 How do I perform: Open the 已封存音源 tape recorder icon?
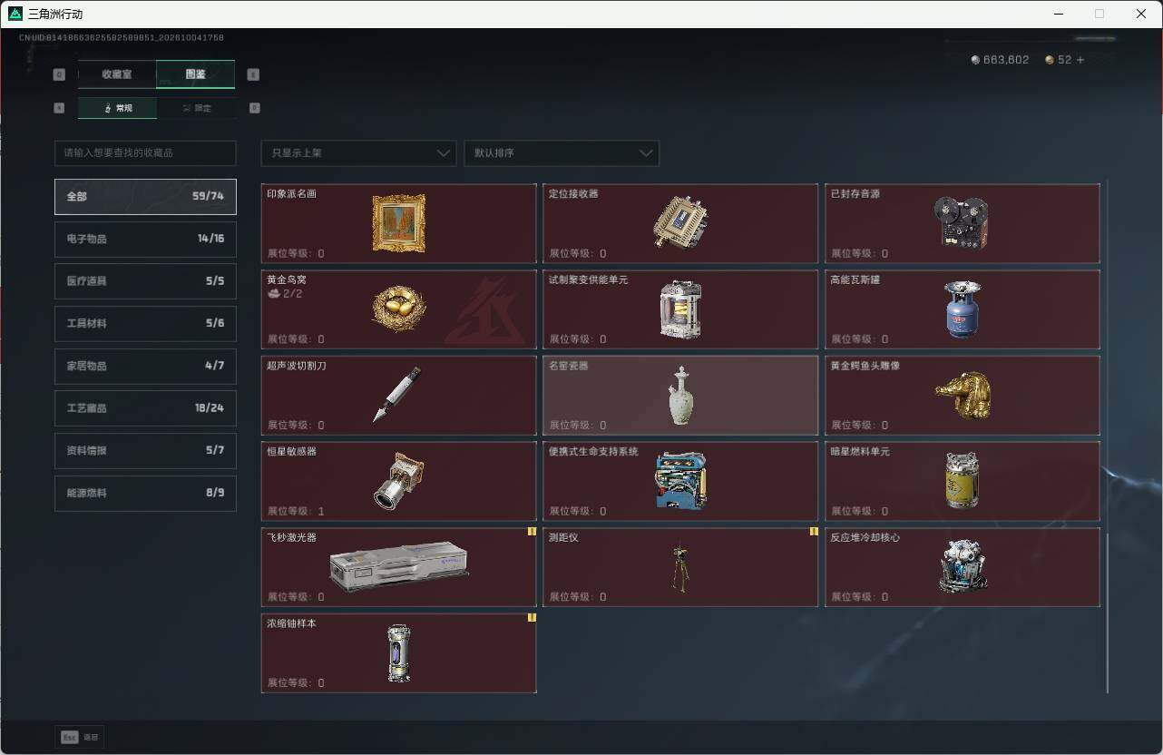click(x=962, y=223)
